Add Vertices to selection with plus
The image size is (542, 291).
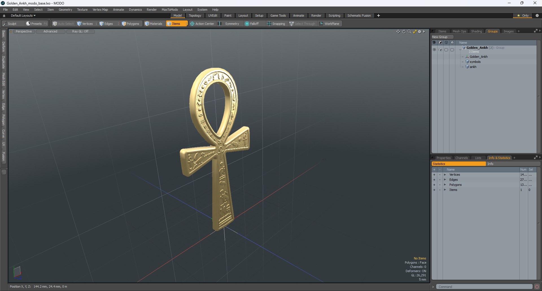434,175
